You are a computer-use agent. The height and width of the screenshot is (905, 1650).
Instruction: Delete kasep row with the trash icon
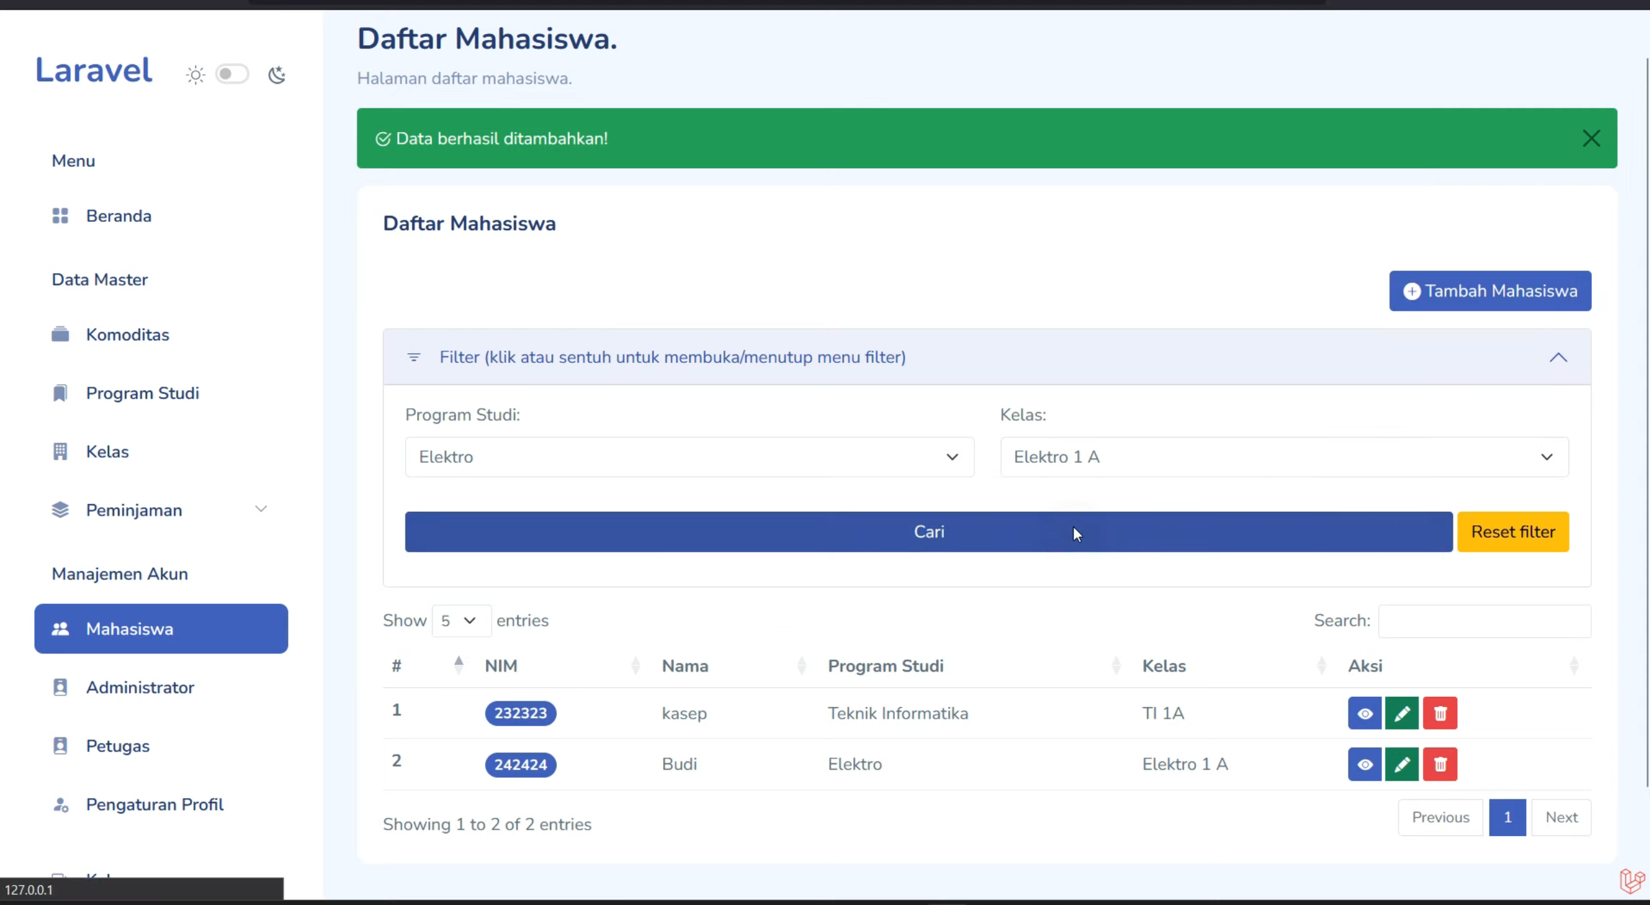coord(1440,713)
